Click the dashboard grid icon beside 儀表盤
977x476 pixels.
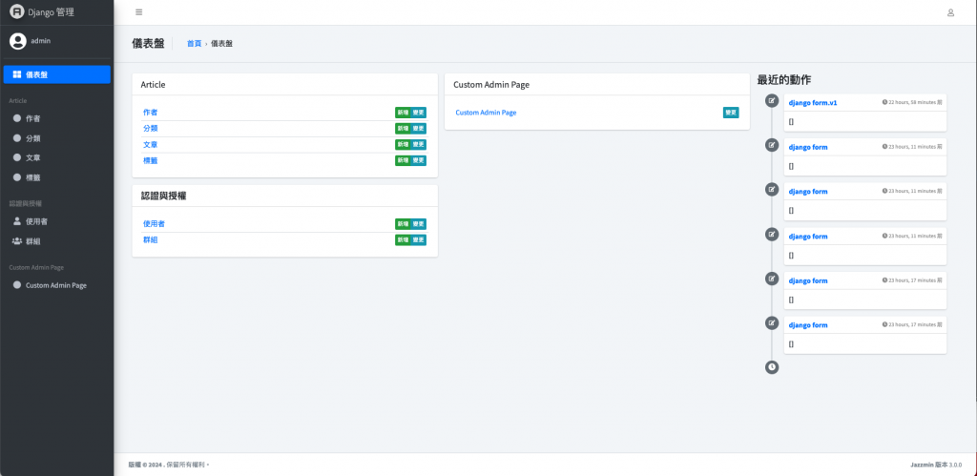(17, 74)
